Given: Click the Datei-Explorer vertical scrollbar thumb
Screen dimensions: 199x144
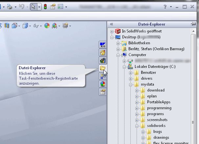Looking at the screenshot, I should [193, 89].
